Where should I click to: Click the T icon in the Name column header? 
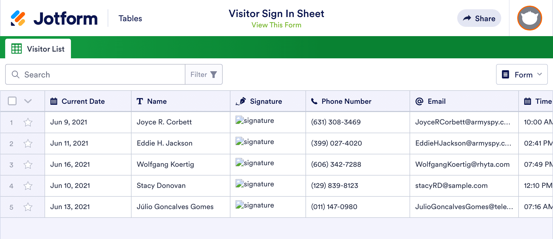[x=140, y=101]
